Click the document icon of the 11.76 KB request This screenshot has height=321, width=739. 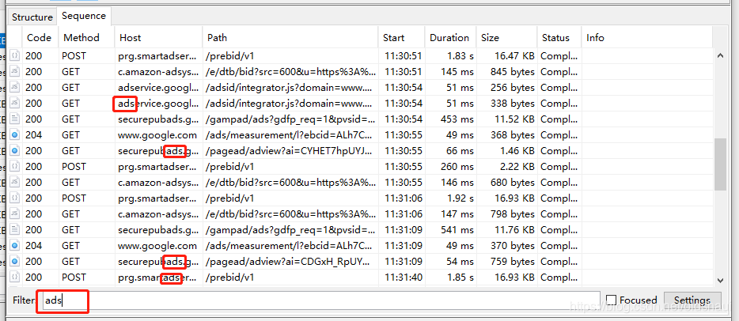[14, 230]
